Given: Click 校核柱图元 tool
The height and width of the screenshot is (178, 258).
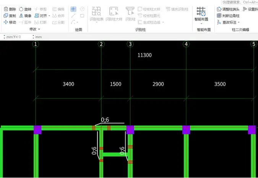Looking at the screenshot, I should (149, 16).
